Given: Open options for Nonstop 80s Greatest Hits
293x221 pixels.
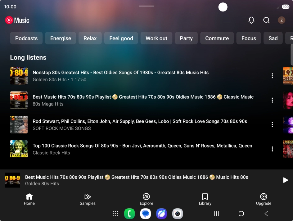Looking at the screenshot, I should [272, 76].
